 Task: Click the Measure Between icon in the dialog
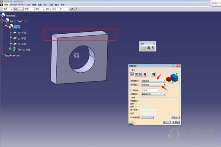[132, 74]
